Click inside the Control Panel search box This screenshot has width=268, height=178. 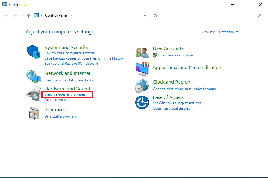pos(210,15)
